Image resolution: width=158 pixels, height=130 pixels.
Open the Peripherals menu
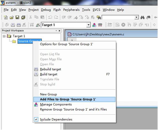[x=71, y=10]
